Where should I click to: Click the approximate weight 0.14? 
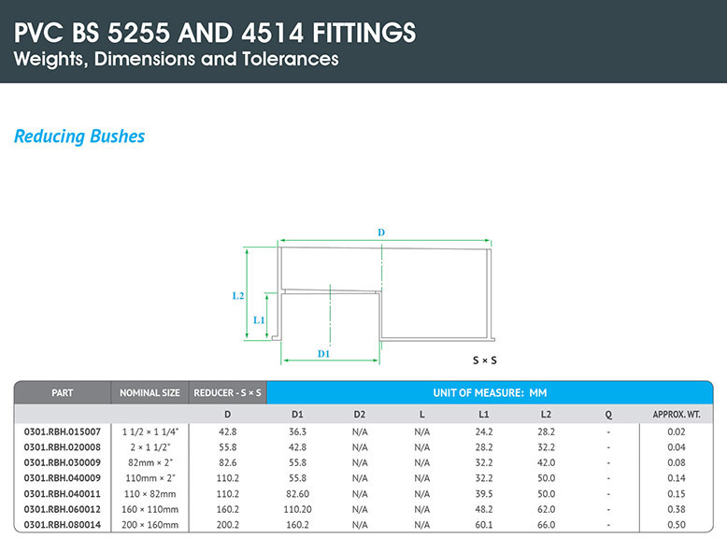point(677,478)
